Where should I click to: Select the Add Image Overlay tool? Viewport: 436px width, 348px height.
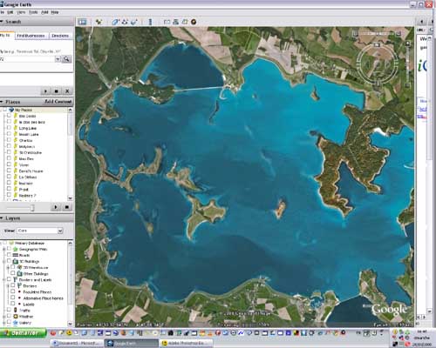tap(134, 22)
